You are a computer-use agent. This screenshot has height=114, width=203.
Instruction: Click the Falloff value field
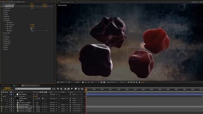(x=32, y=27)
